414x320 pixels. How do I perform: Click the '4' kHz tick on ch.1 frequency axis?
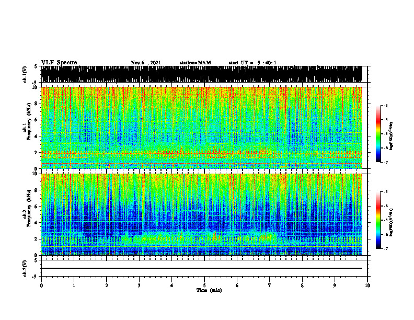[36, 136]
